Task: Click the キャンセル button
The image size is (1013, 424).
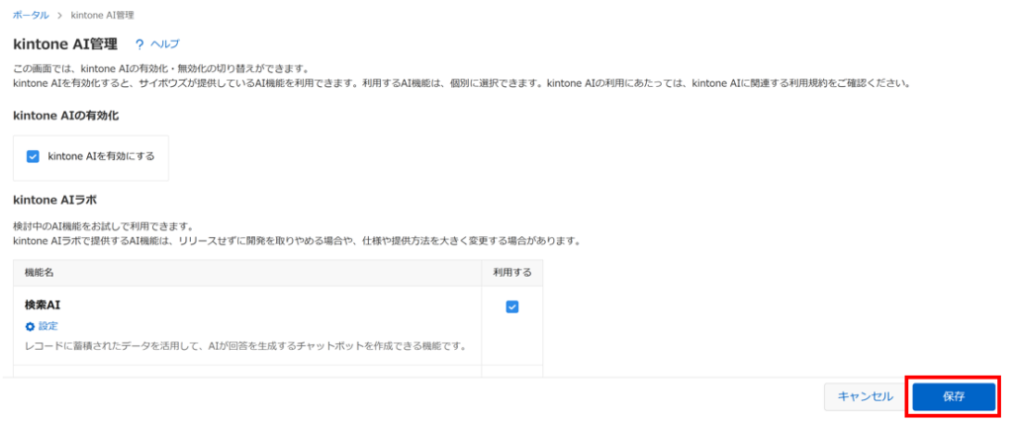Action: click(x=865, y=397)
